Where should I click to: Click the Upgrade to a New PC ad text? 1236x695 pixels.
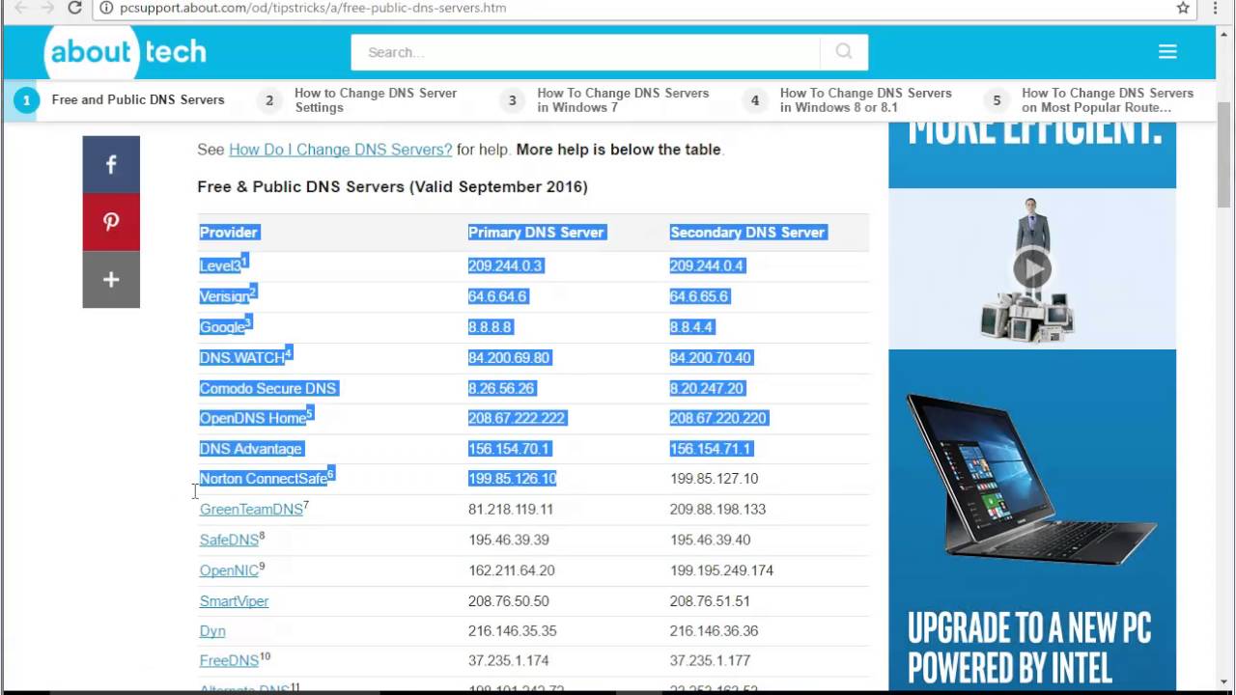click(x=1029, y=648)
